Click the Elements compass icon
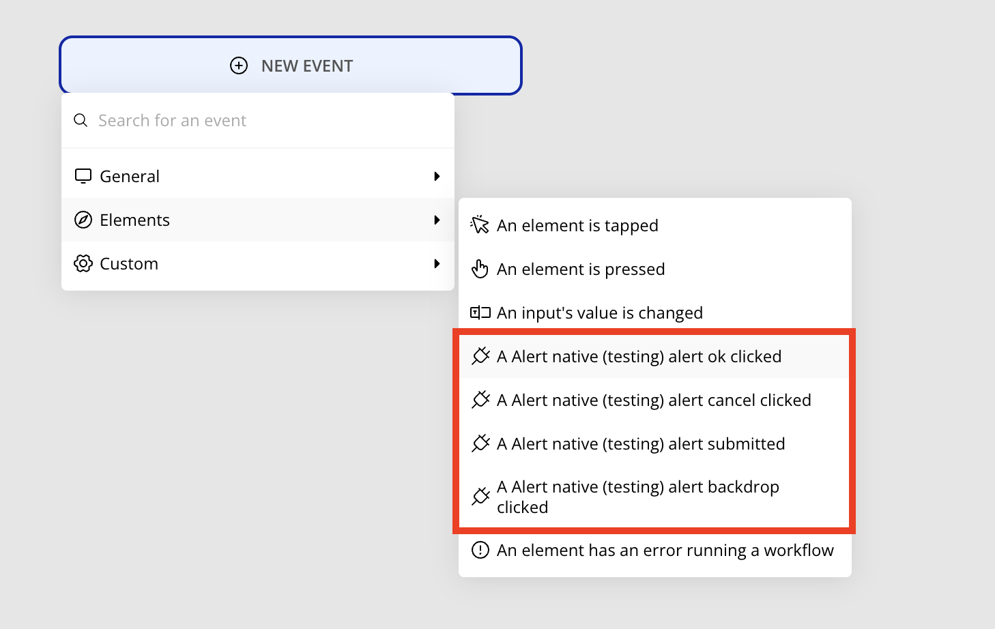The height and width of the screenshot is (629, 995). pos(83,220)
